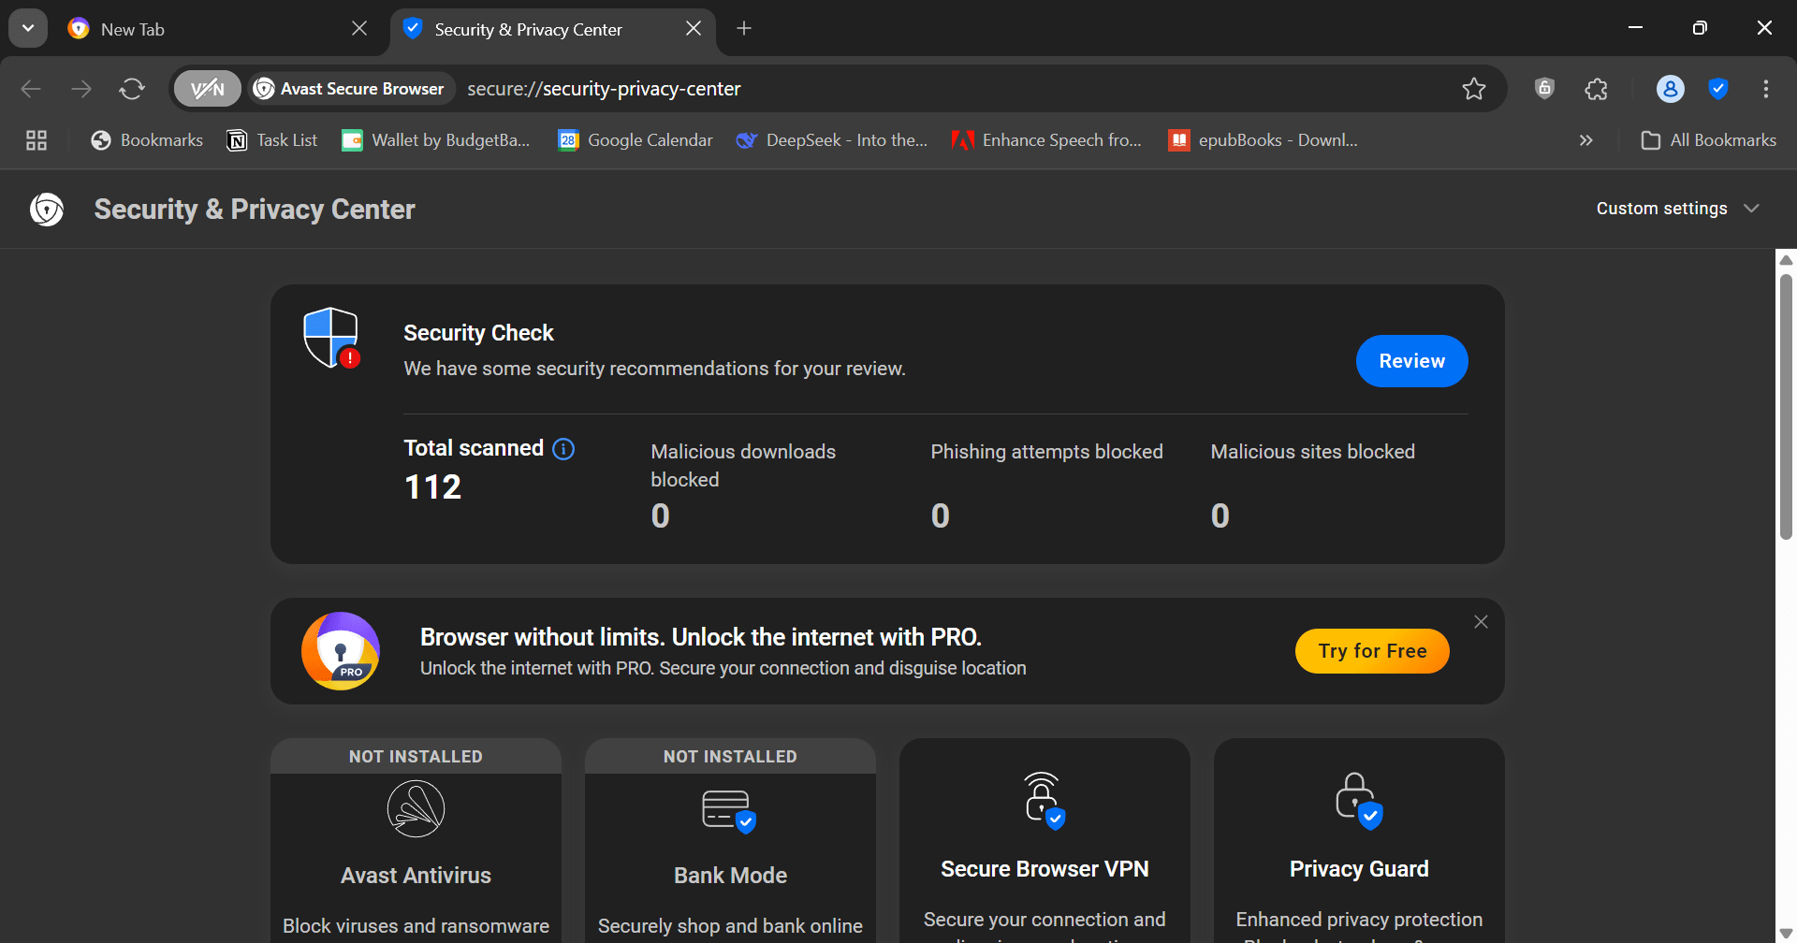Viewport: 1797px width, 943px height.
Task: Click the scrollbar down arrow
Action: [1786, 934]
